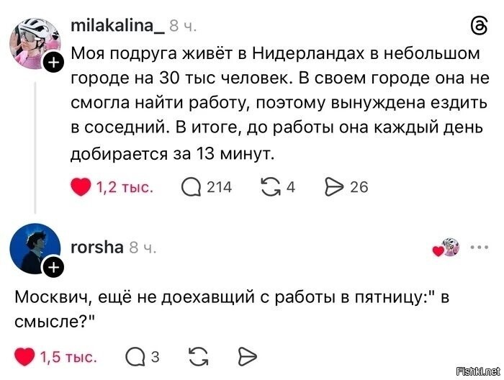504x380 pixels.
Task: Open milakalina_ profile from username
Action: tap(117, 27)
